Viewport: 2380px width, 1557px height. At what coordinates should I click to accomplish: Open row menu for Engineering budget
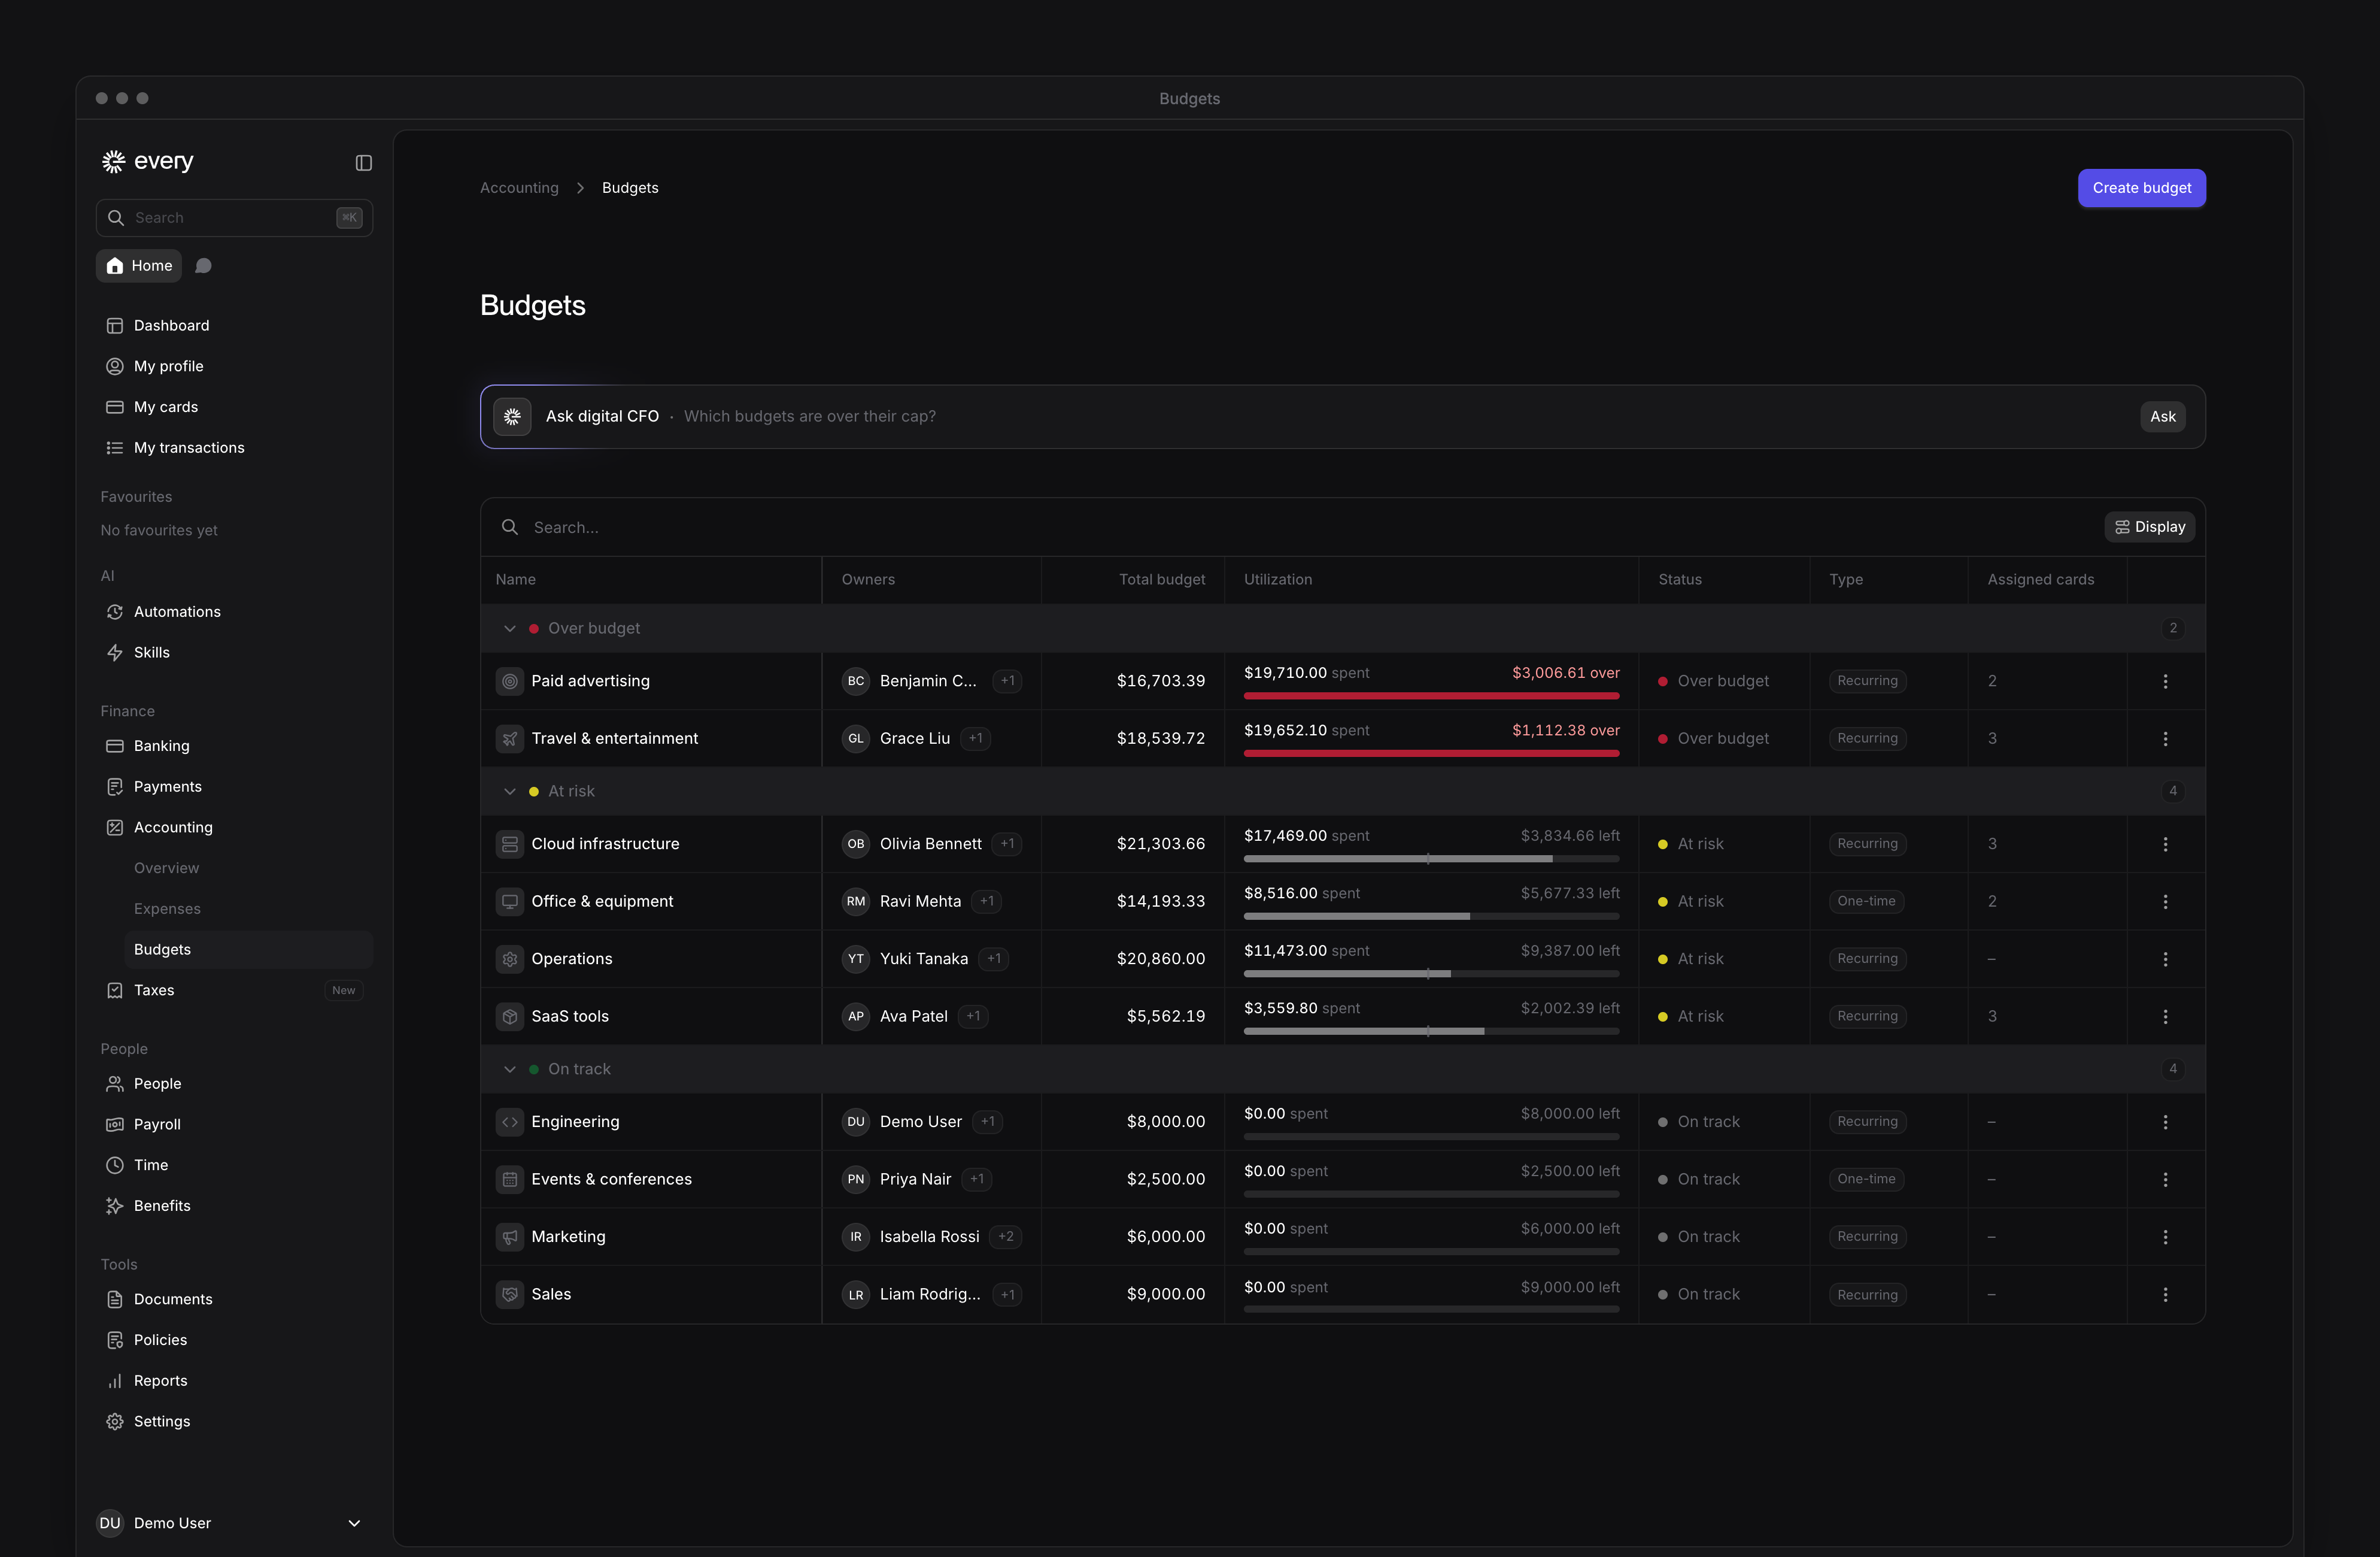2165,1122
